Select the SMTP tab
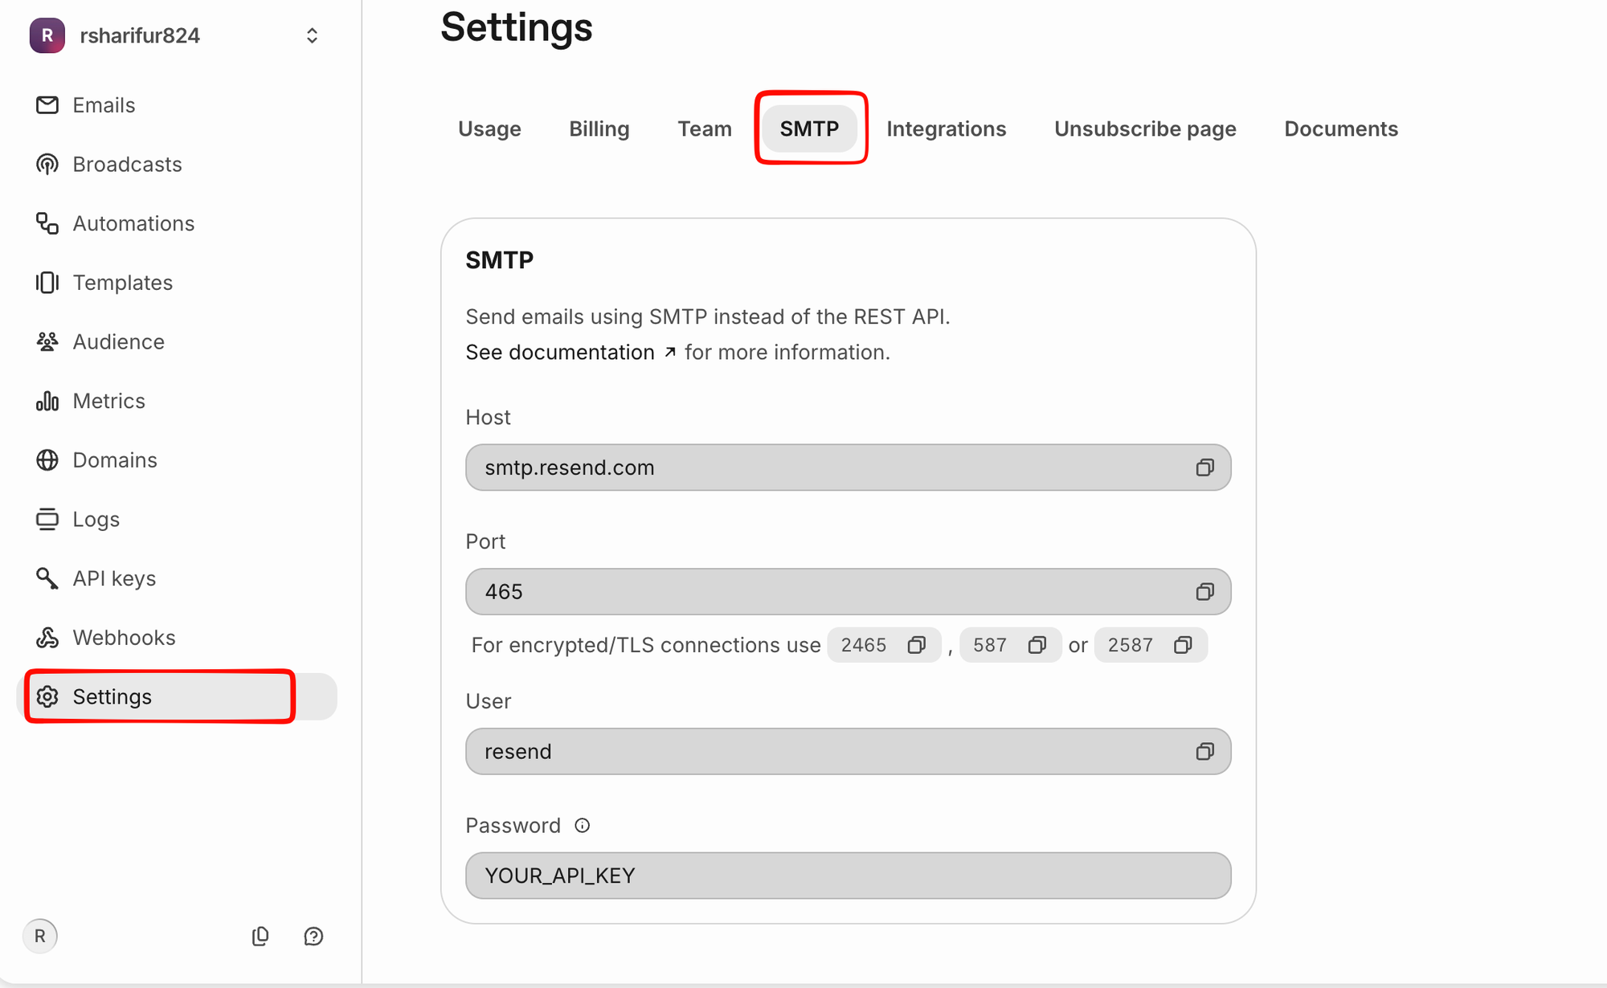1607x988 pixels. (x=809, y=129)
